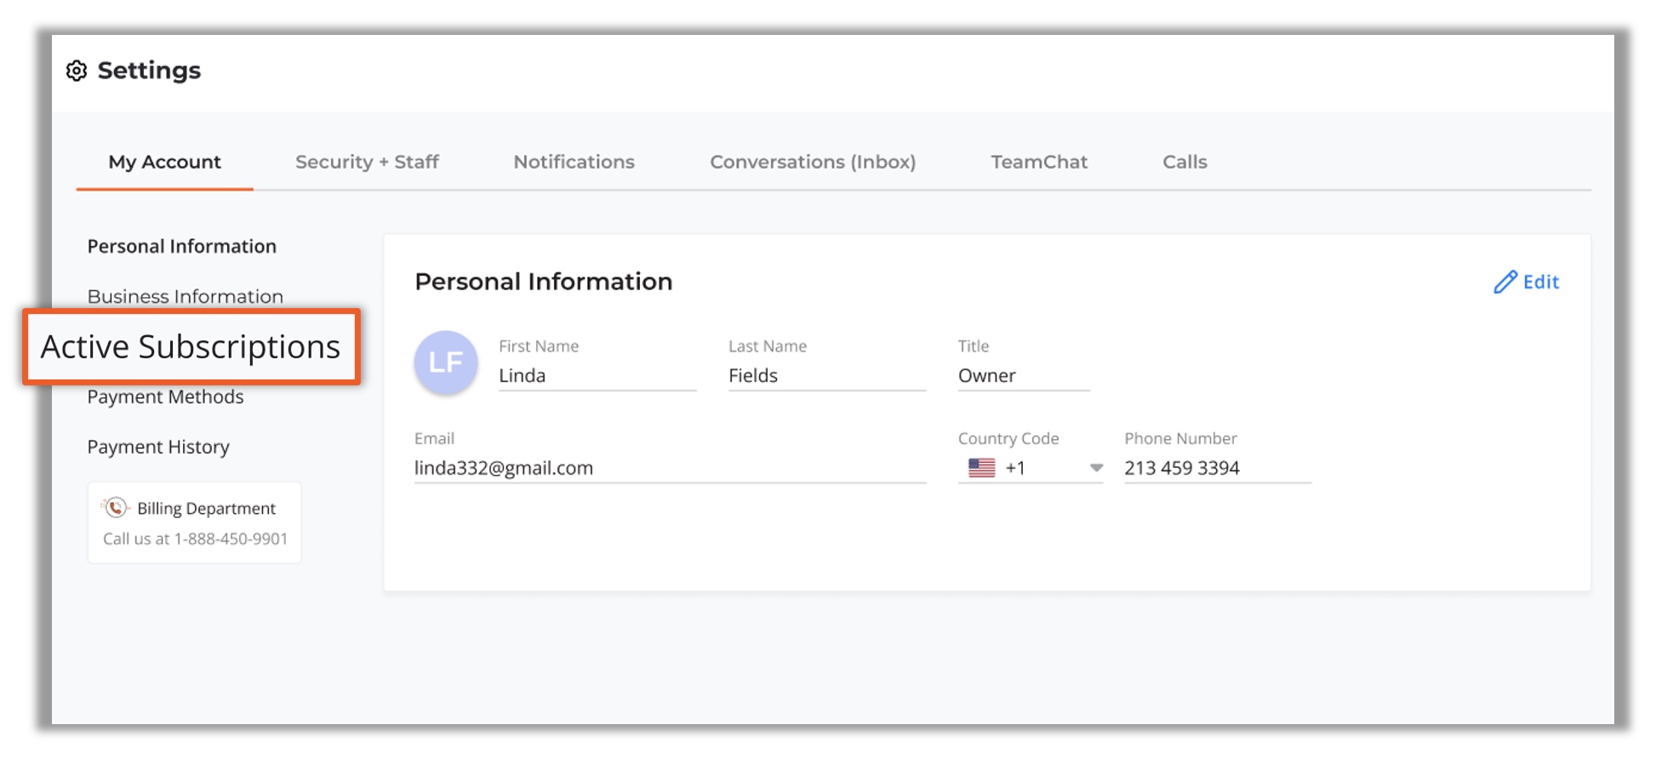This screenshot has height=759, width=1656.
Task: Select Business Information in sidebar
Action: [x=186, y=297]
